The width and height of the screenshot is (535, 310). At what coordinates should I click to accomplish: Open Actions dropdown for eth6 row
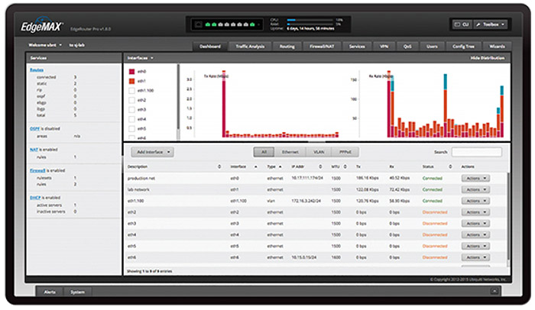point(475,257)
